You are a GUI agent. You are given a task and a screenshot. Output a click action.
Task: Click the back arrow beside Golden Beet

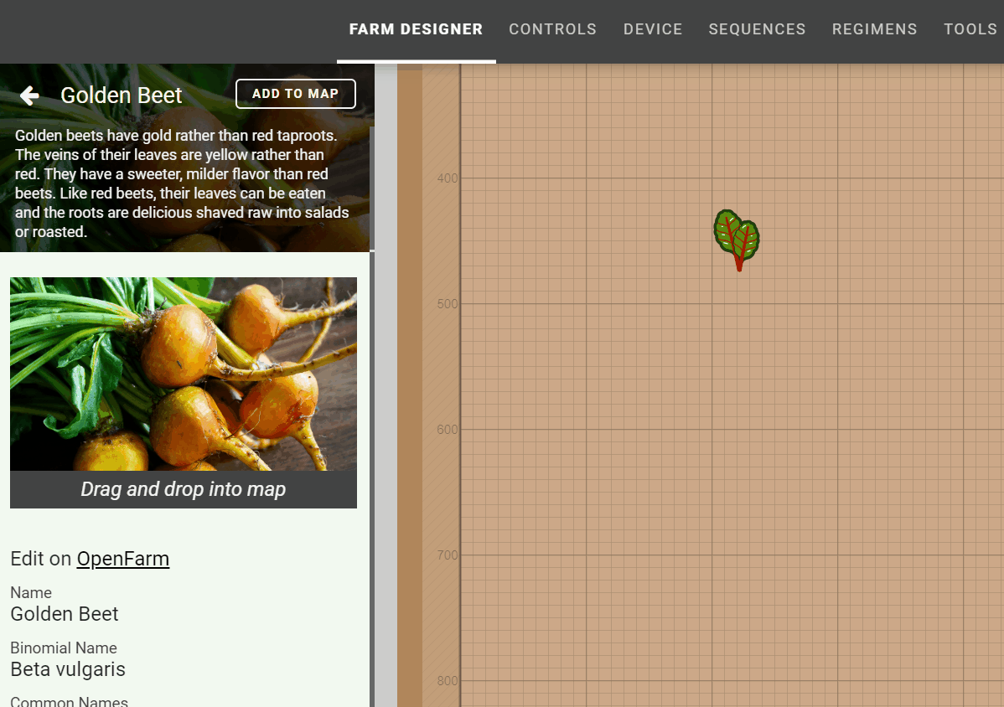coord(29,95)
